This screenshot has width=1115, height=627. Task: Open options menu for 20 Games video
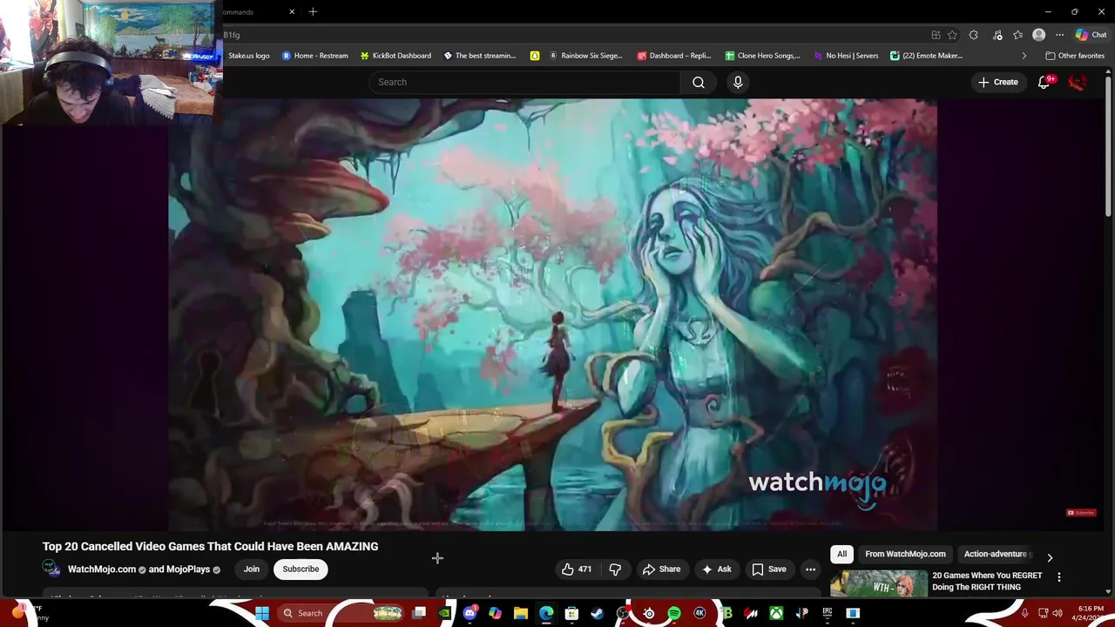coord(1059,577)
